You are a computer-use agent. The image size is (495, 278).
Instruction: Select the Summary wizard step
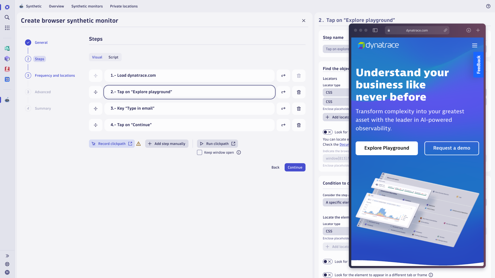coord(43,108)
